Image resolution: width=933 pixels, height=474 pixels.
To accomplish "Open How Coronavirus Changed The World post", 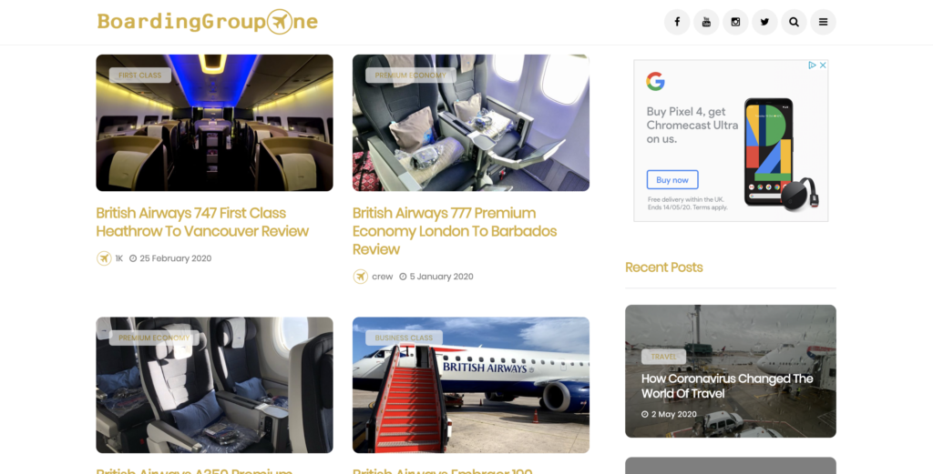I will tap(727, 386).
